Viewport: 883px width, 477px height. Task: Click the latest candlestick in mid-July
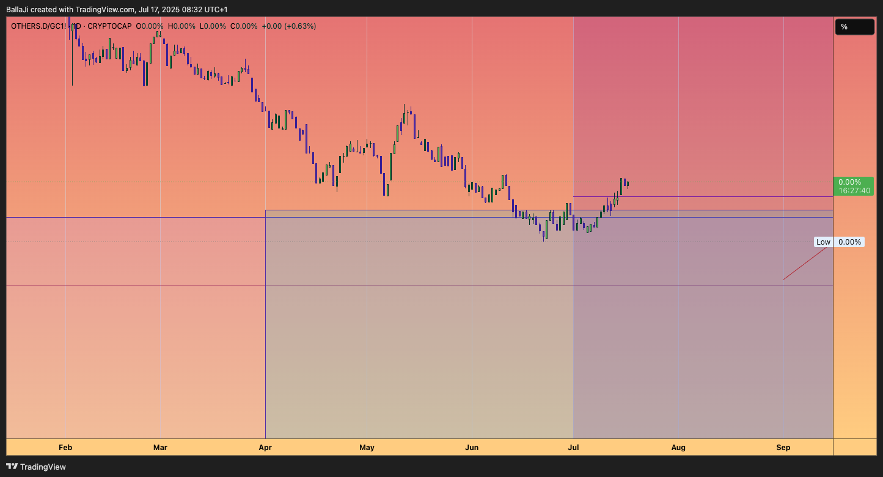[x=628, y=184]
